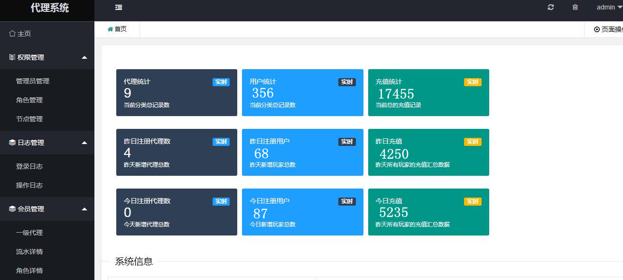This screenshot has height=280, width=623.
Task: Click the 代理统计 card title
Action: pos(137,81)
